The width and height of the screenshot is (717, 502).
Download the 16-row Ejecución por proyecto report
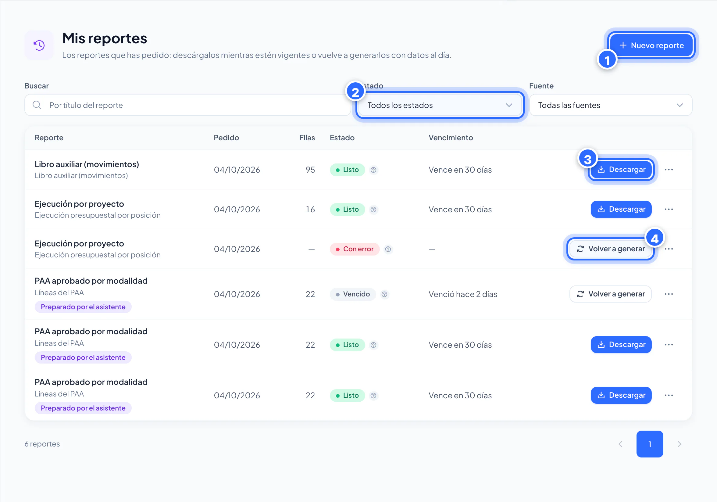tap(621, 209)
